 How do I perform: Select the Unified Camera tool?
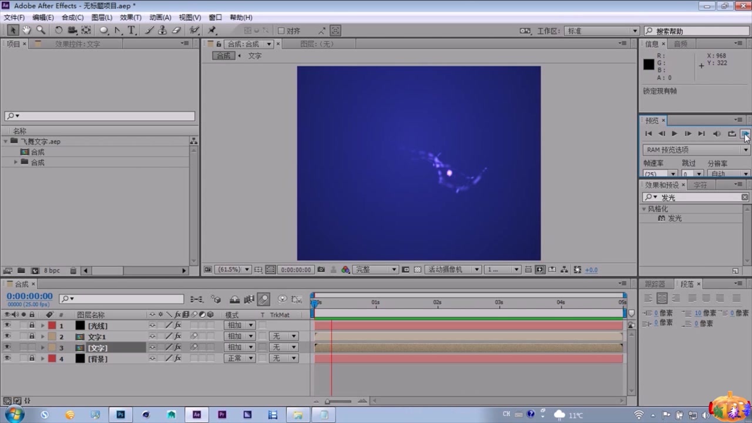point(72,31)
